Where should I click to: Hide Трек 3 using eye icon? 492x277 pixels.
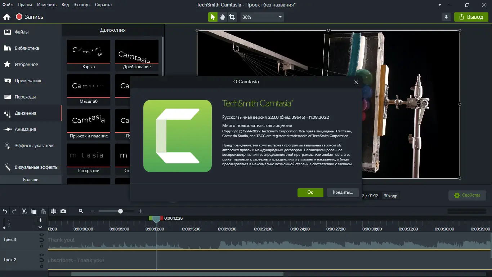coord(42,235)
